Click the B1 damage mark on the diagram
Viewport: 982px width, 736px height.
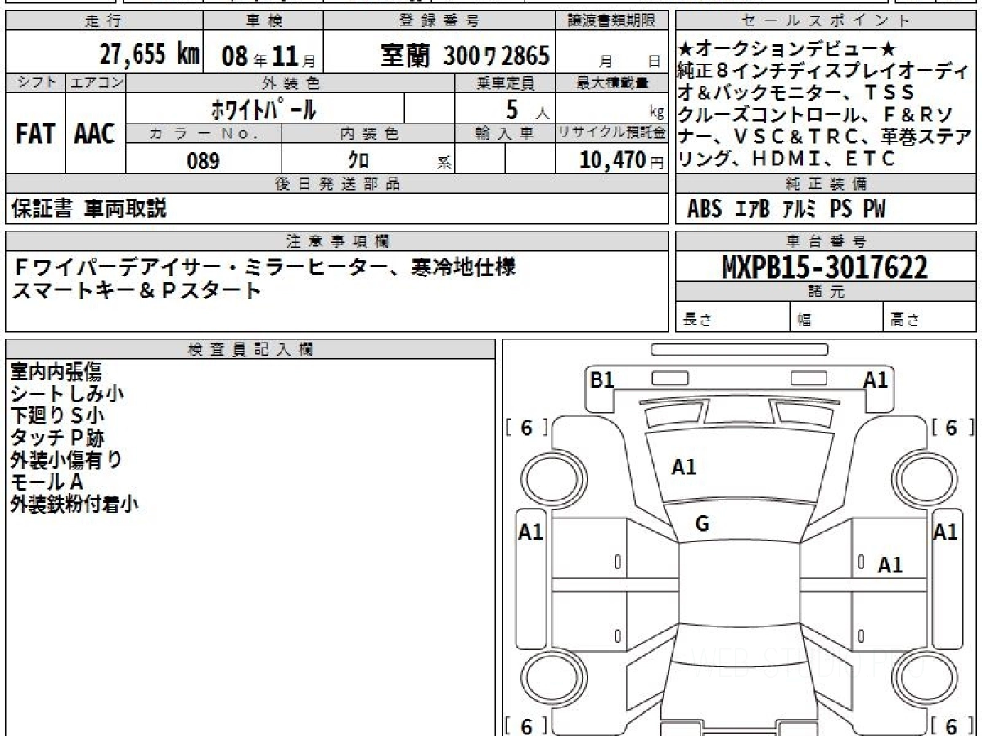(x=602, y=379)
